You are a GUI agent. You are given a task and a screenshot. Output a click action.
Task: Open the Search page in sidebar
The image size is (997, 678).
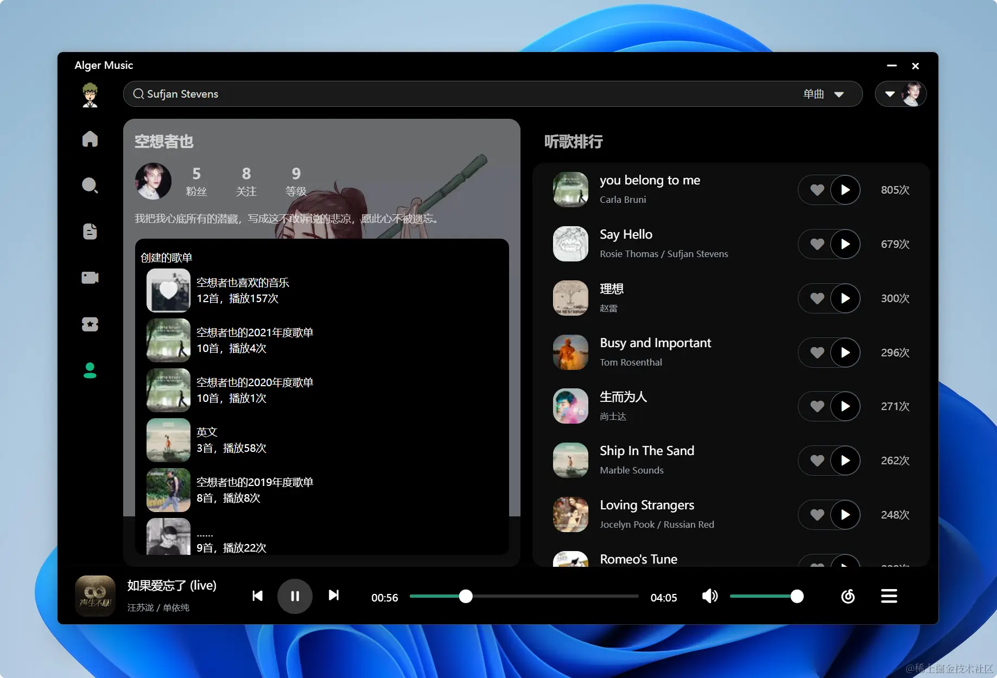click(x=90, y=186)
